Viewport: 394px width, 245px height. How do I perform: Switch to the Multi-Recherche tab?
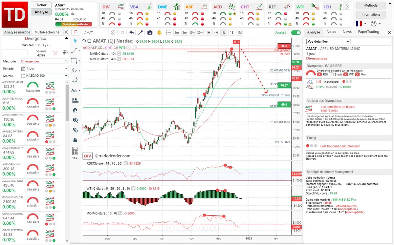[47, 32]
